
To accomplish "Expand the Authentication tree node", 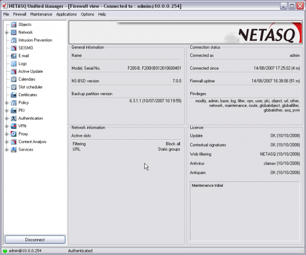I will pyautogui.click(x=7, y=118).
